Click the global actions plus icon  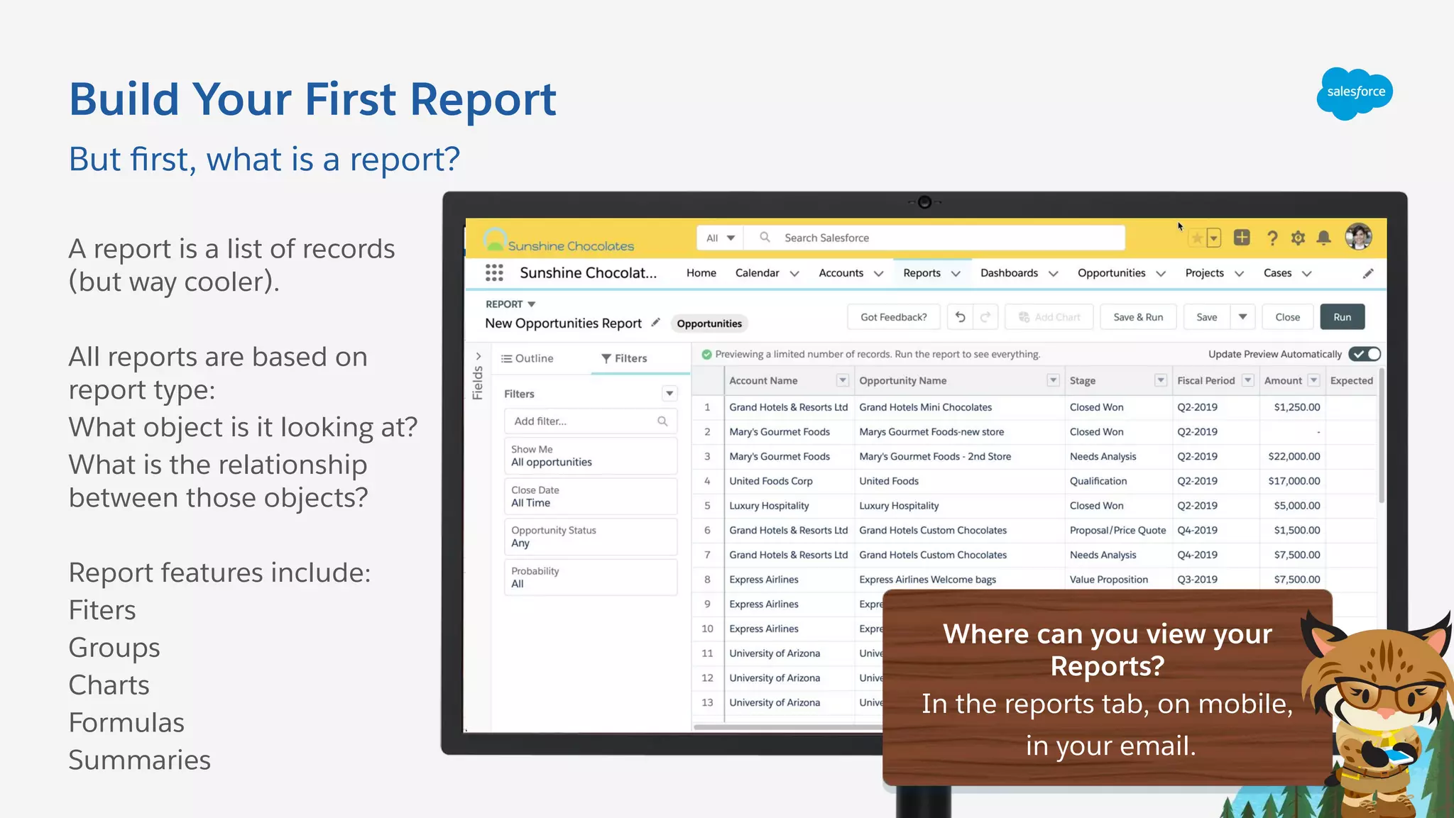coord(1242,238)
